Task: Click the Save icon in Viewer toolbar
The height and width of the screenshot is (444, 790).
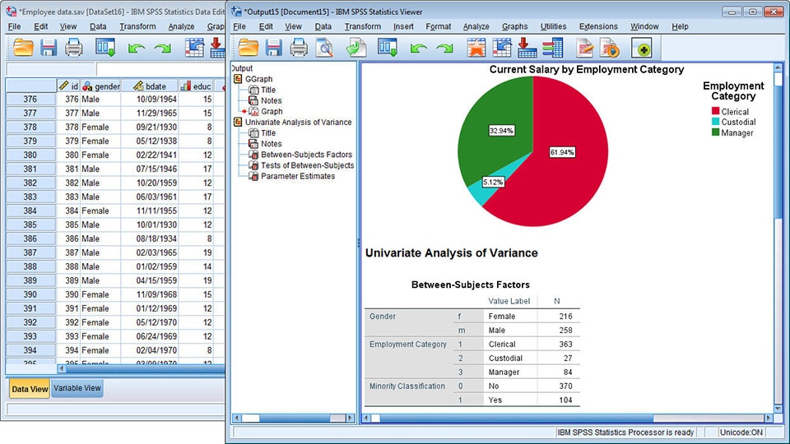Action: tap(273, 49)
